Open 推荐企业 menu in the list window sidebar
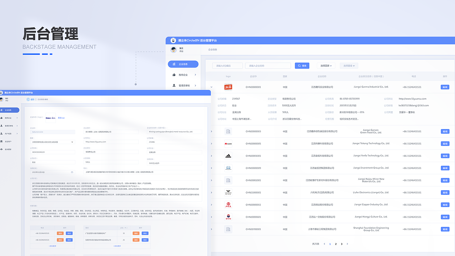Viewport: 455px width, 256px height. pyautogui.click(x=184, y=75)
